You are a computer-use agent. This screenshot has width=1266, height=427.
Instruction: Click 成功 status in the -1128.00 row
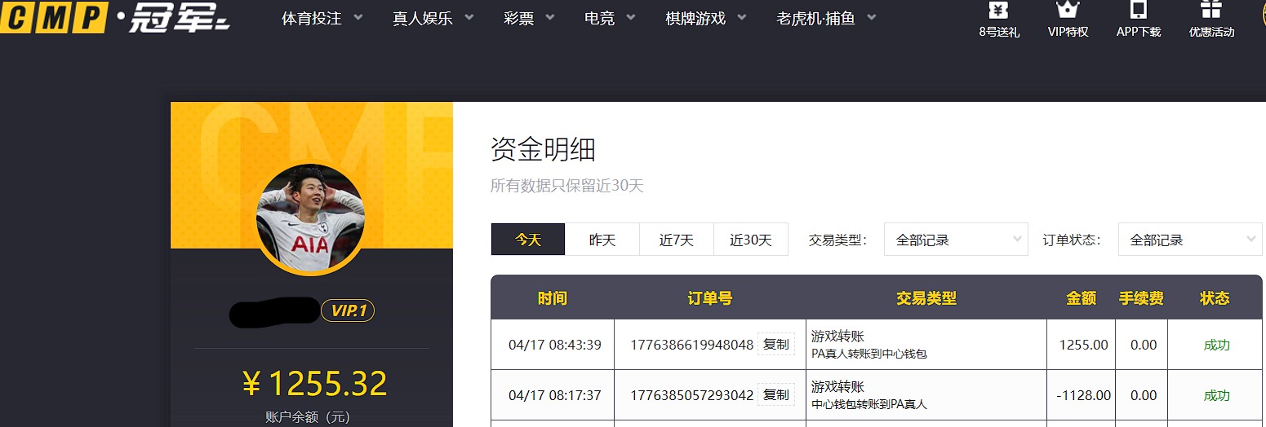click(x=1216, y=395)
